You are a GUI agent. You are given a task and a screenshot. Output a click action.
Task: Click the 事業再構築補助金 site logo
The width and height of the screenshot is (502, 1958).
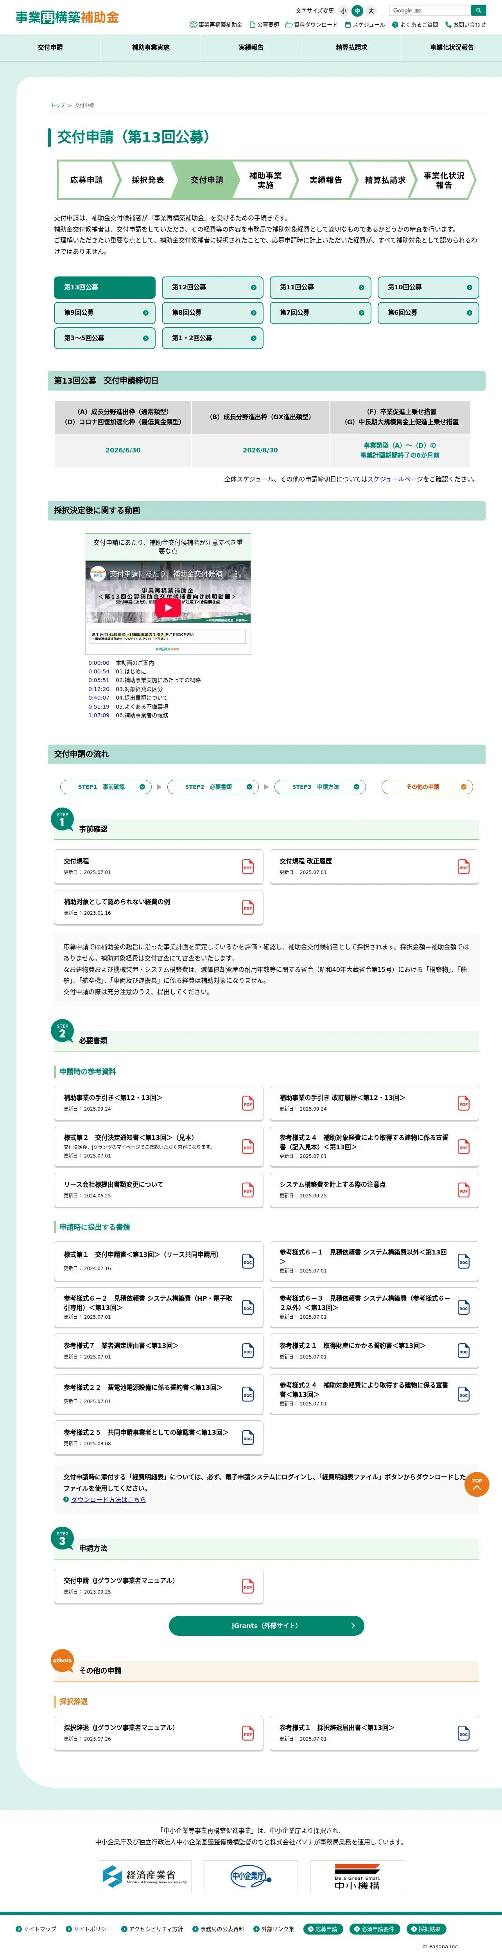pos(67,17)
